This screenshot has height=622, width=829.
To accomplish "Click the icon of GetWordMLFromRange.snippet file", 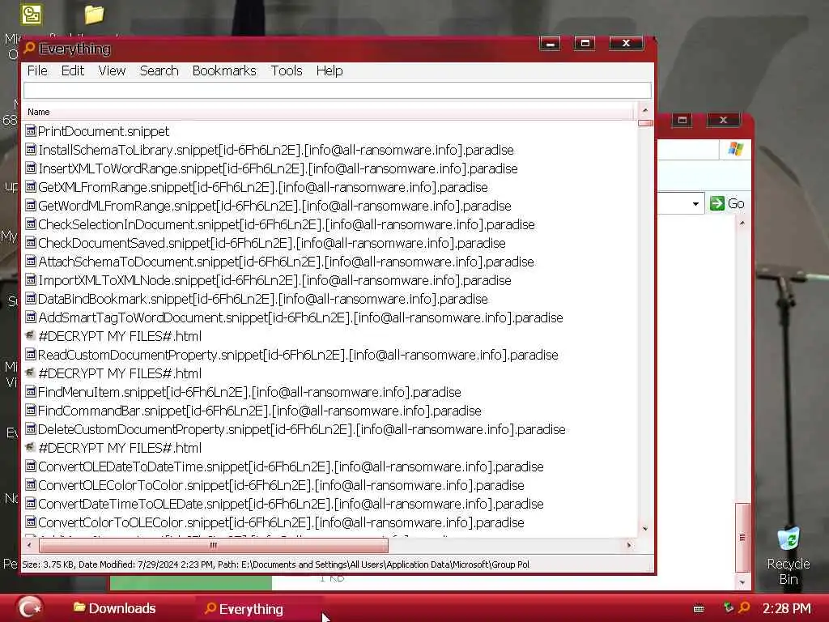I will [x=31, y=205].
